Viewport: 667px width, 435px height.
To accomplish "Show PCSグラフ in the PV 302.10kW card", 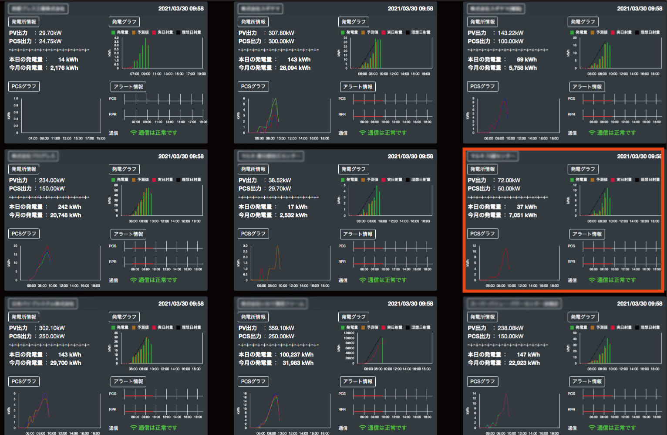I will coord(24,381).
